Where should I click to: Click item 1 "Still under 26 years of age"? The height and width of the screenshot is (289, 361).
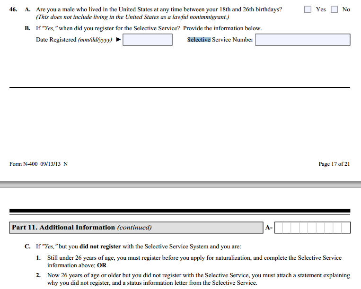(80, 258)
